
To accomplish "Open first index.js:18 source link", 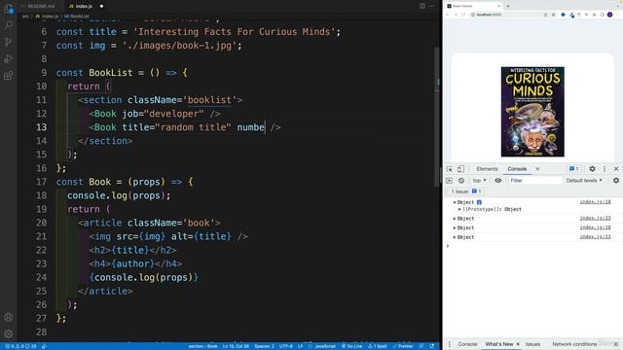I will (595, 202).
